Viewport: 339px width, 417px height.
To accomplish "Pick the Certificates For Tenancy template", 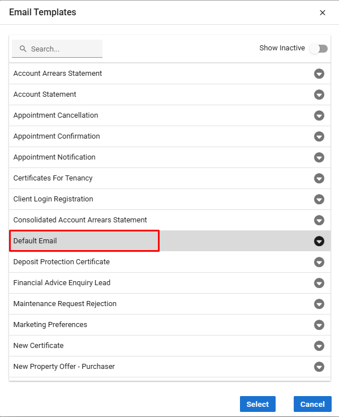I will (170, 178).
